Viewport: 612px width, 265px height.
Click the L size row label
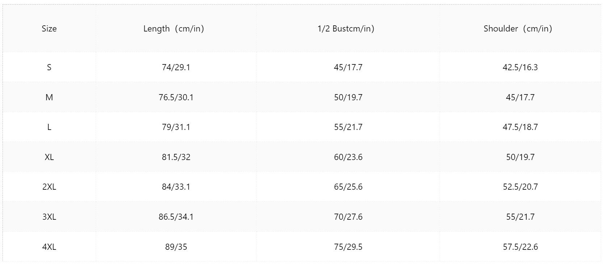[x=49, y=127]
